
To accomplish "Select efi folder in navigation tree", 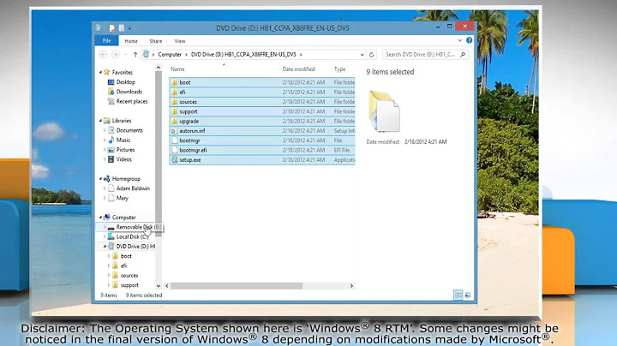I will click(123, 265).
